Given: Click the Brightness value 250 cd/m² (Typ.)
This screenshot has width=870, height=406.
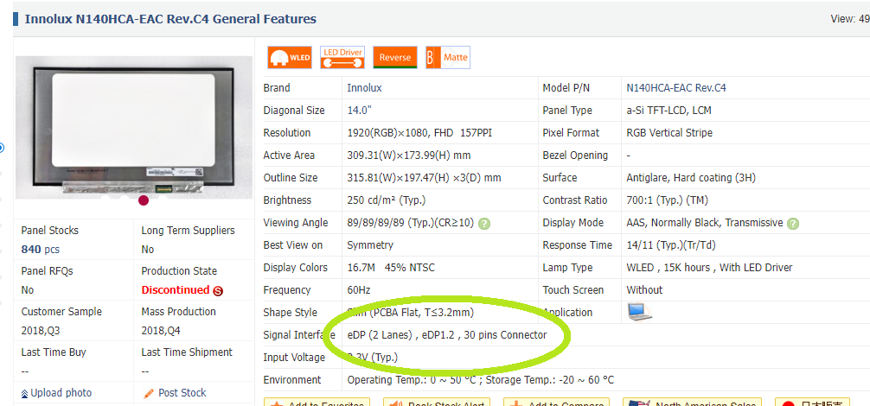Looking at the screenshot, I should pos(387,200).
